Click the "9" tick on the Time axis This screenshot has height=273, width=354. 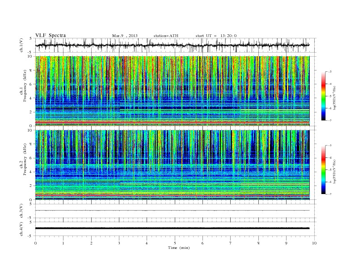[x=286, y=243]
